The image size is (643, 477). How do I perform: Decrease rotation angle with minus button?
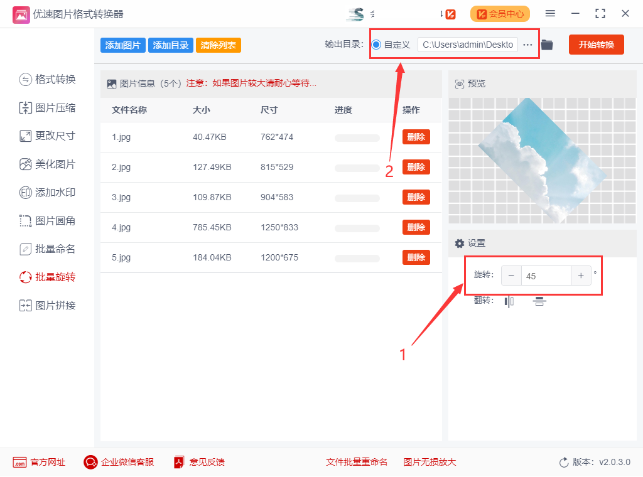tap(511, 276)
